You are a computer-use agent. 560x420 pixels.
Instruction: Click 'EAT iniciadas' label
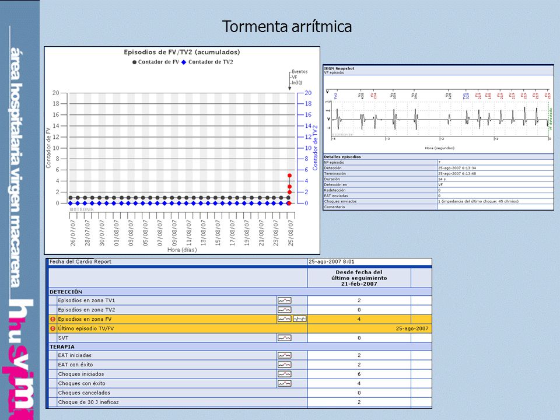(x=75, y=355)
